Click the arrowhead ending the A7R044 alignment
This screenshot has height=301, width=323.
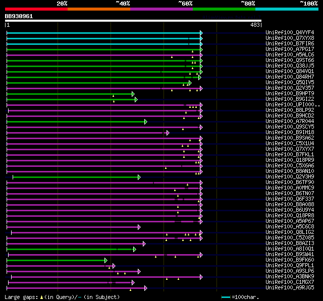tap(146, 122)
